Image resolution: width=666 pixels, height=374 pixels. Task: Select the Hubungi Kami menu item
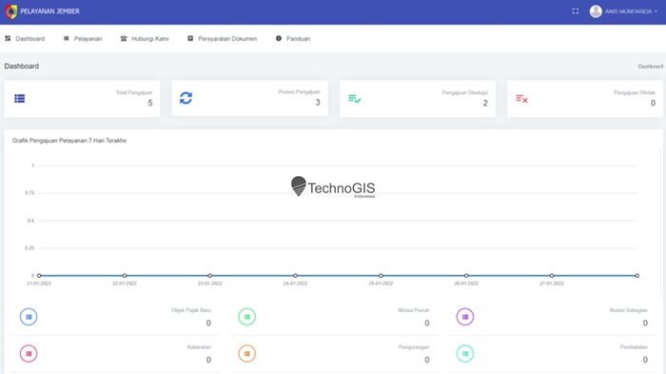click(x=145, y=39)
